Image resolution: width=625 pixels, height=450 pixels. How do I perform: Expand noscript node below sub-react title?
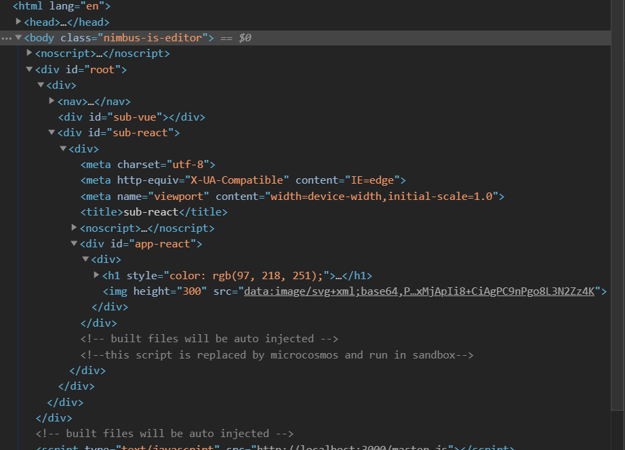pyautogui.click(x=74, y=227)
